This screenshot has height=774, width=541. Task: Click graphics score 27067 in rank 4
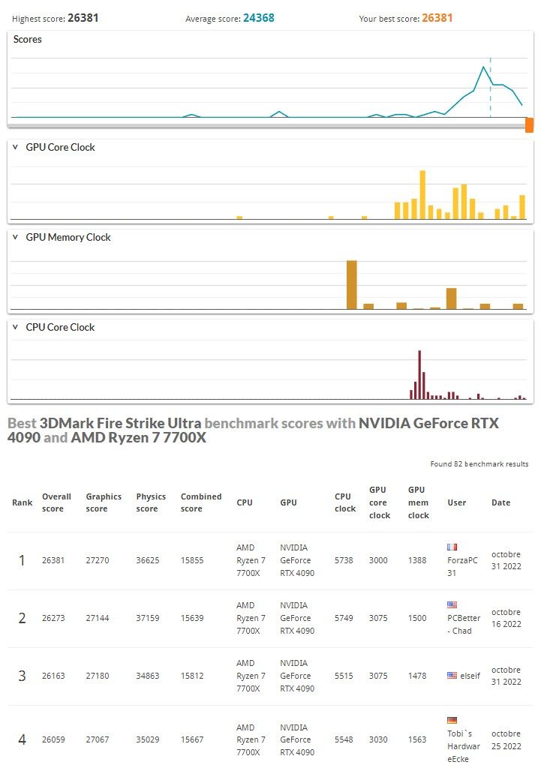pyautogui.click(x=98, y=739)
